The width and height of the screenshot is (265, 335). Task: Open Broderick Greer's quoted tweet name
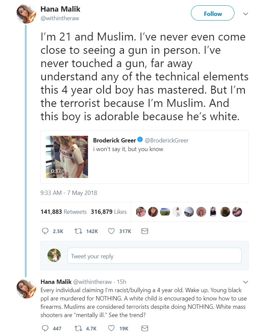(x=114, y=140)
